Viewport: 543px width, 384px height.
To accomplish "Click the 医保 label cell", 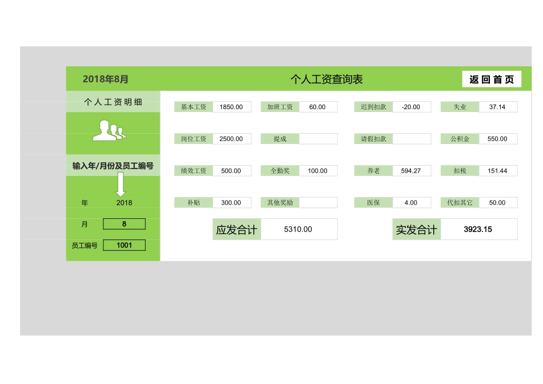I will [374, 202].
